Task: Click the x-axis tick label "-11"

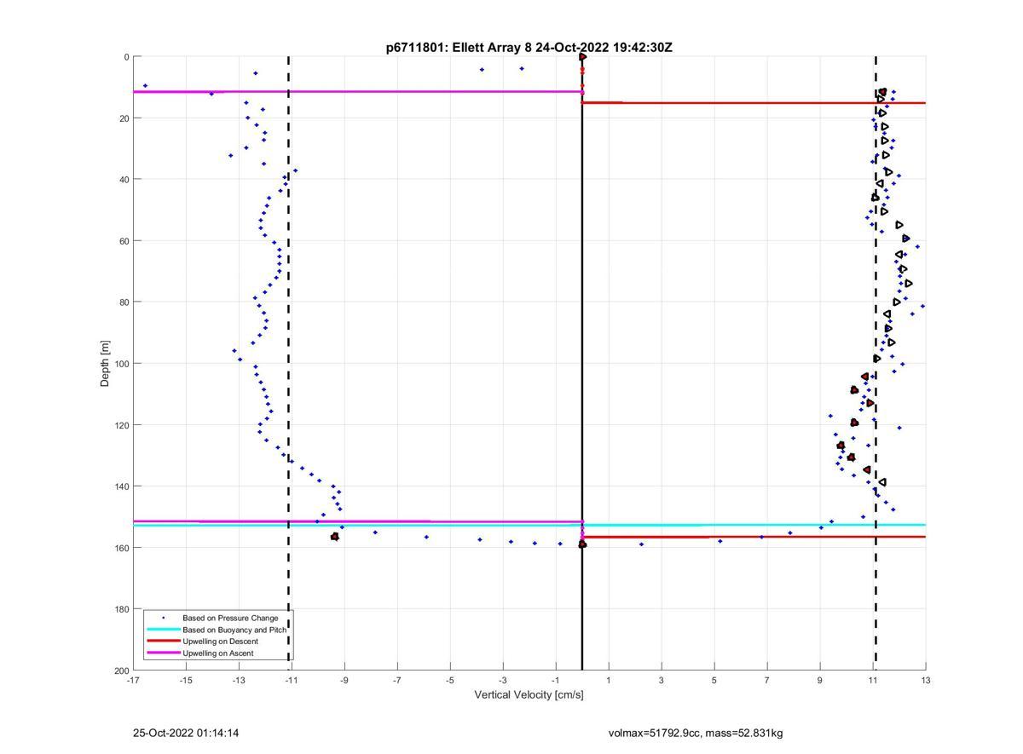Action: click(x=292, y=680)
